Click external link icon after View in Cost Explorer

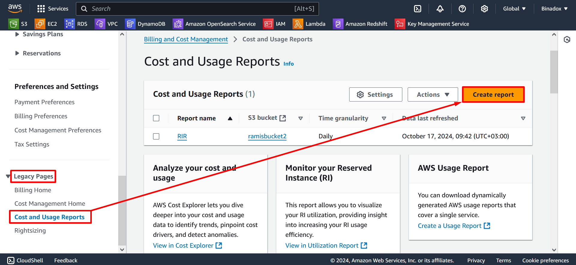219,246
